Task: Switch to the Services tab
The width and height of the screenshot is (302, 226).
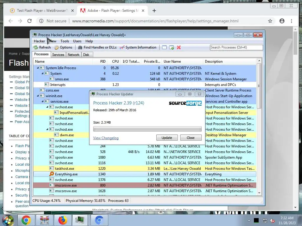Action: point(58,54)
